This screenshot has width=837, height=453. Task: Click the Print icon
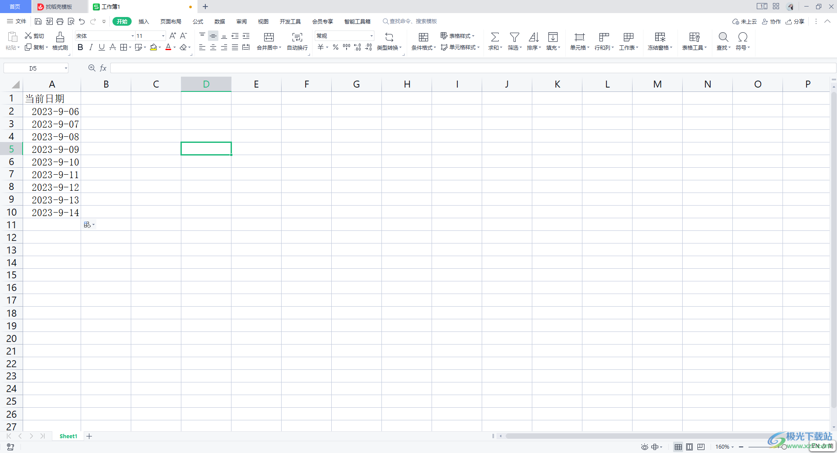pos(60,21)
